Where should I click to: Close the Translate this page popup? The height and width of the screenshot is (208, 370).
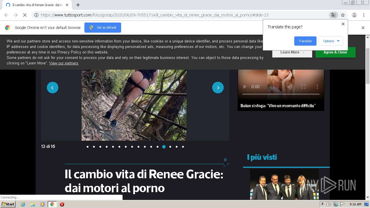coord(343,24)
